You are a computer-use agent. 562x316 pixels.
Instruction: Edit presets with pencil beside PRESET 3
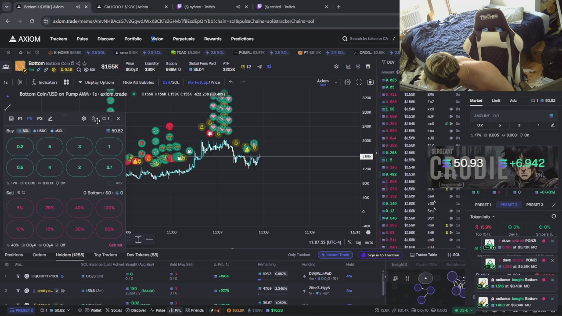[554, 205]
